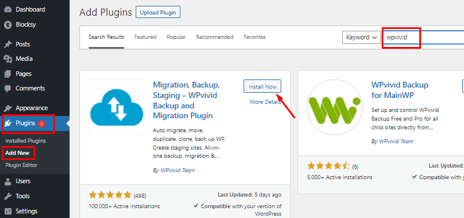Click the Posts pushpin icon
Screen dimensions: 464x218
tap(8, 45)
